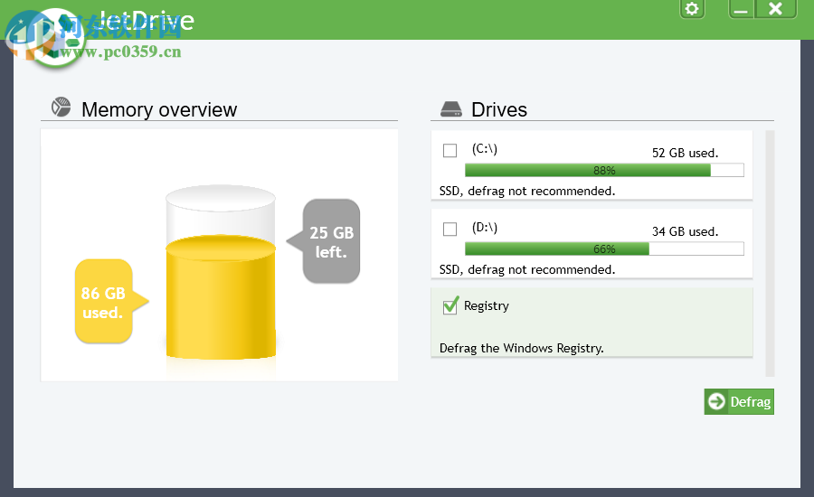The height and width of the screenshot is (497, 814).
Task: Click the Drives list scrollbar
Action: (x=770, y=253)
